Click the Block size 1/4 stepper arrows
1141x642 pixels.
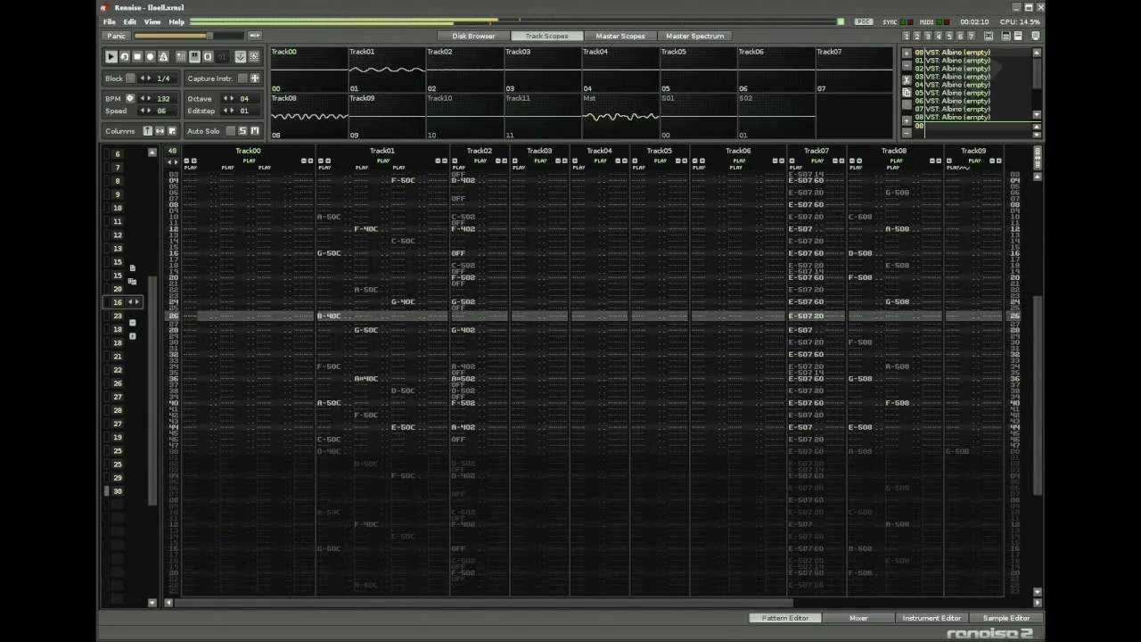[145, 78]
